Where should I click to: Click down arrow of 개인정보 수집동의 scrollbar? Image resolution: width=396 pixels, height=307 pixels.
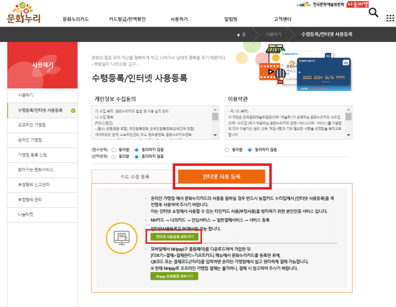(x=215, y=135)
